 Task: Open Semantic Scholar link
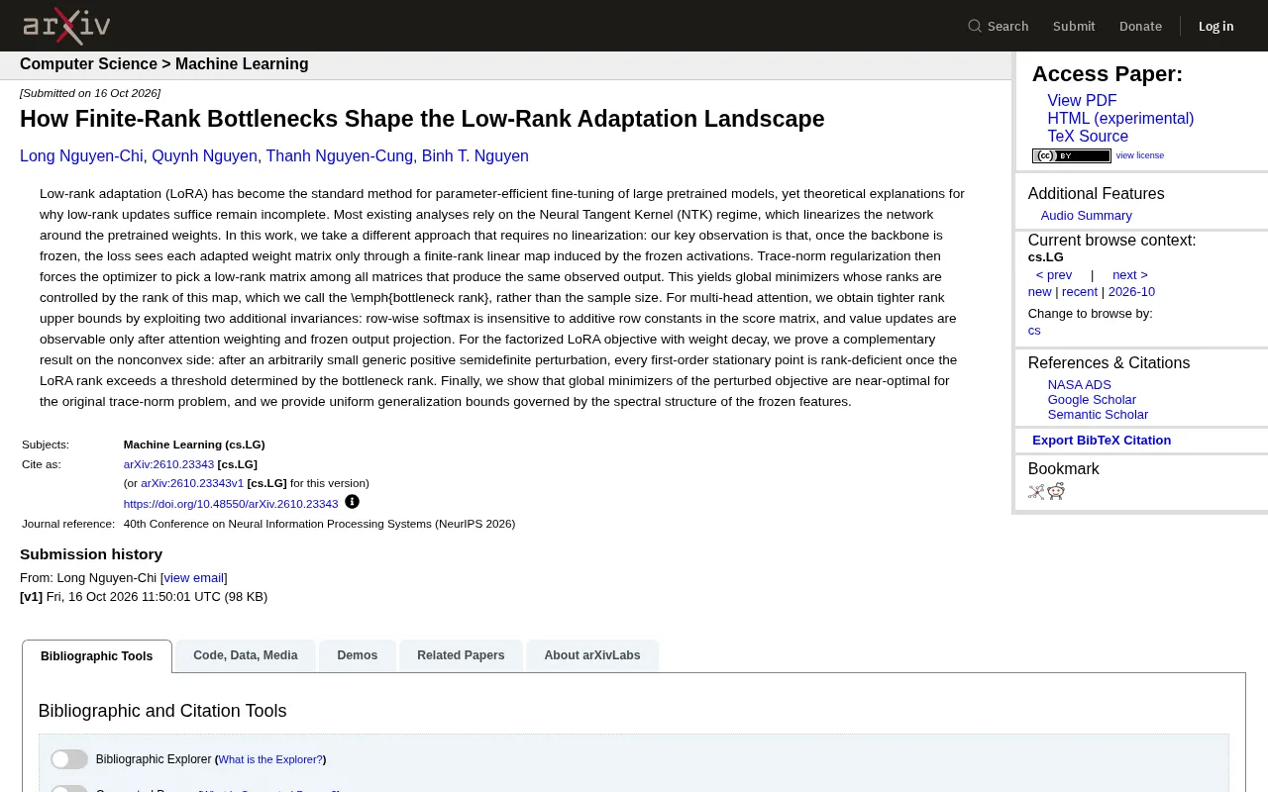click(1098, 415)
